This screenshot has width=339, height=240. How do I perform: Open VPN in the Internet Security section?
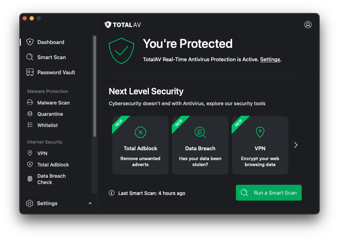click(x=42, y=153)
